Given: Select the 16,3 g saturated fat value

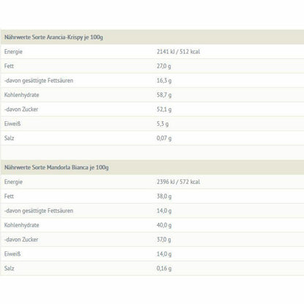Looking at the screenshot, I should [x=164, y=80].
